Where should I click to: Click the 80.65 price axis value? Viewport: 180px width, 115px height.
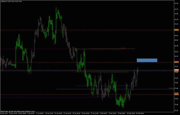pyautogui.click(x=177, y=40)
